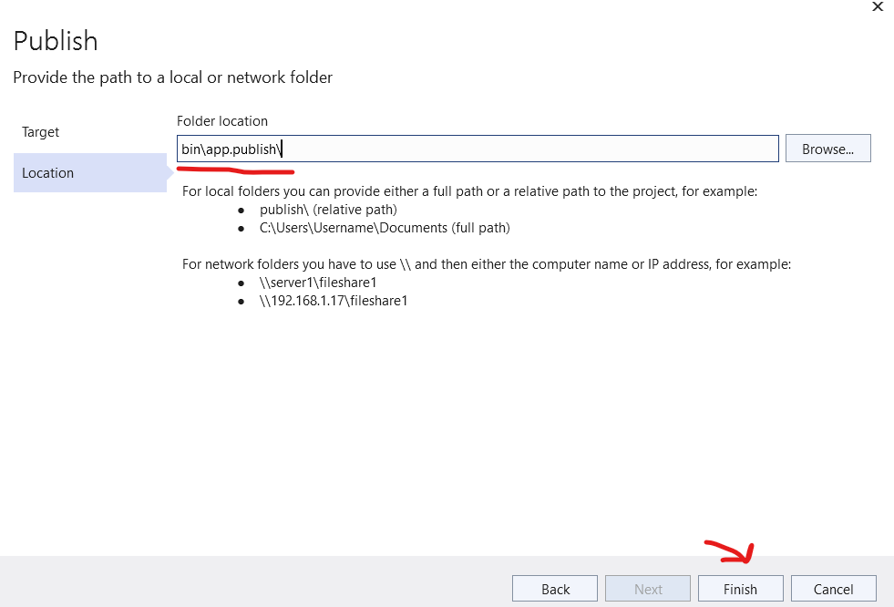894x607 pixels.
Task: Click into the Folder location text box
Action: point(529,149)
